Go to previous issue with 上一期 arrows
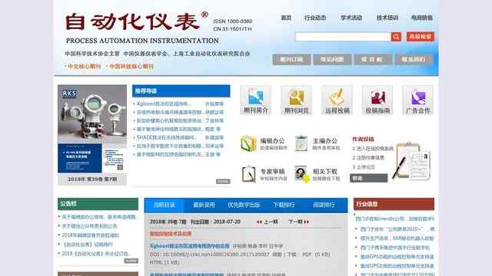Image resolution: width=492 pixels, height=276 pixels. pyautogui.click(x=267, y=222)
